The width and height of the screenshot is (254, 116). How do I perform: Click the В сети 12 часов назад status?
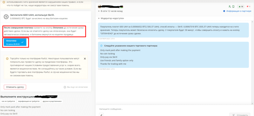112,11
